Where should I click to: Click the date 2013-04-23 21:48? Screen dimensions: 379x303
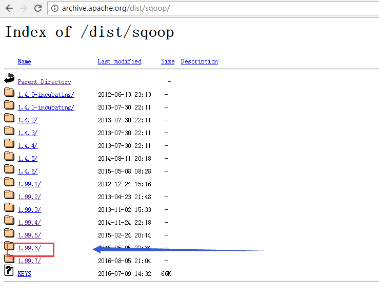(x=125, y=197)
